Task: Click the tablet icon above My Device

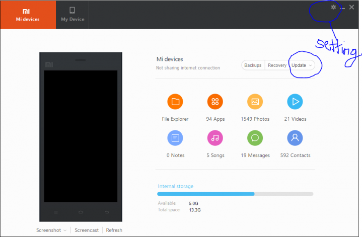Action: coord(73,10)
